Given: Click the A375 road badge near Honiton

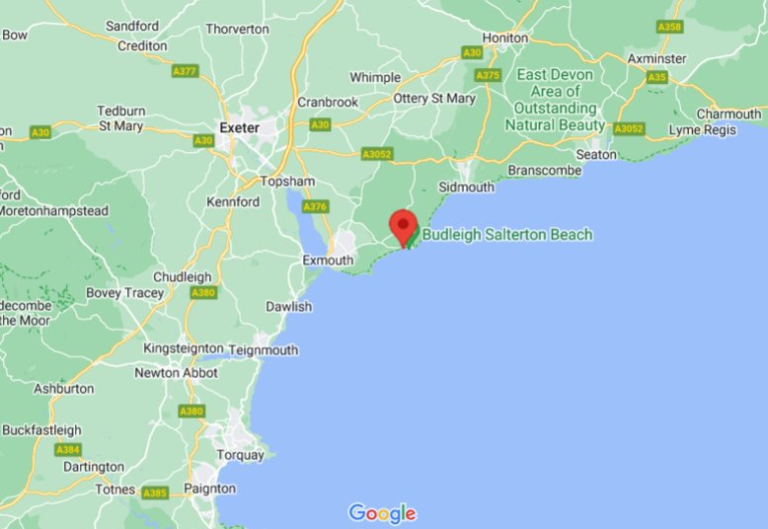Looking at the screenshot, I should pyautogui.click(x=488, y=75).
